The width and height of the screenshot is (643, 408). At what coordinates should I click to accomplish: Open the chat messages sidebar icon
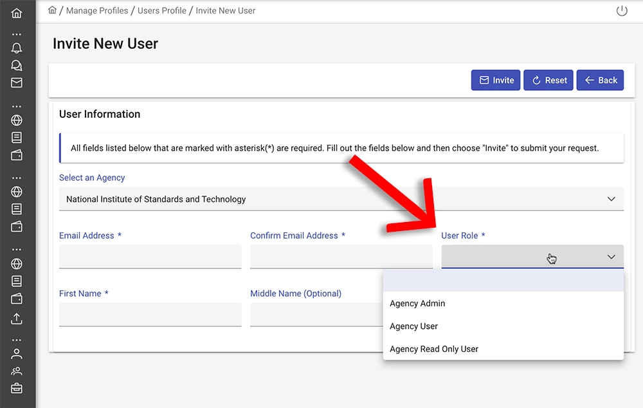pos(17,65)
